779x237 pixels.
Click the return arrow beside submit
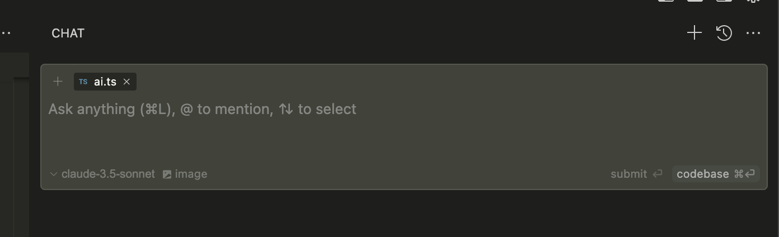click(x=658, y=174)
